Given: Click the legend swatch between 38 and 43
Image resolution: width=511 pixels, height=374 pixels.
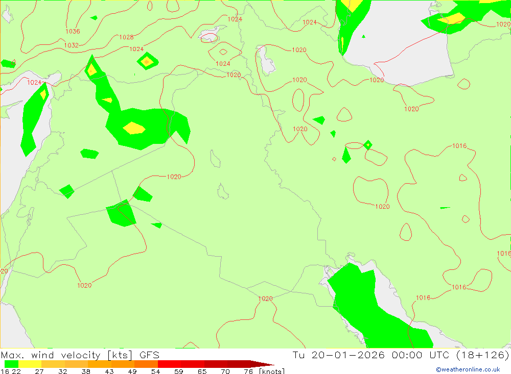Looking at the screenshot, I should pyautogui.click(x=100, y=364).
